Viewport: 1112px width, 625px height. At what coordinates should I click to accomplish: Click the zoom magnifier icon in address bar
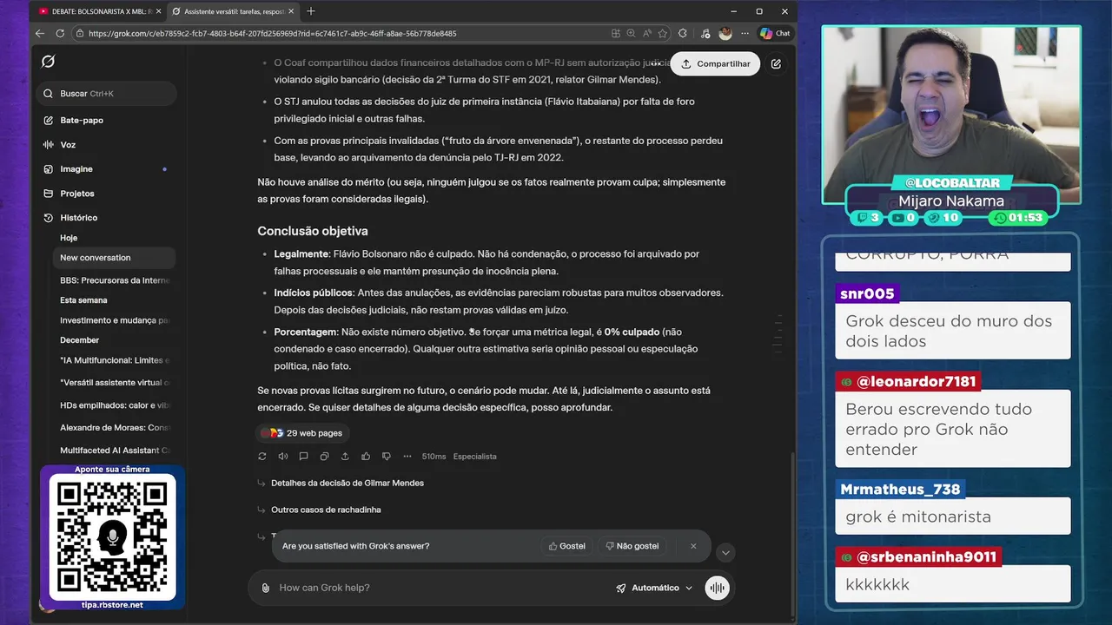click(x=632, y=33)
